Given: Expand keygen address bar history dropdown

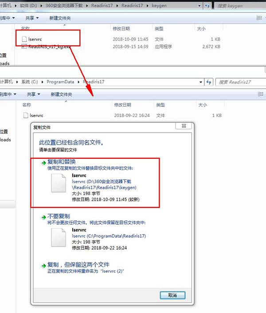Looking at the screenshot, I should 199,6.
